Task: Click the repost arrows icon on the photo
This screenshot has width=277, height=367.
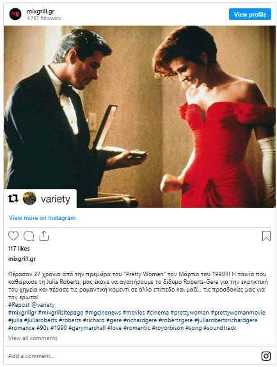Action: [13, 198]
